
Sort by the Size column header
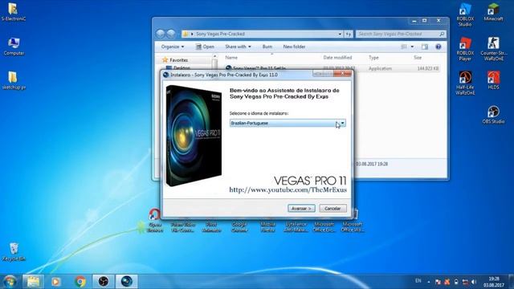pyautogui.click(x=418, y=58)
